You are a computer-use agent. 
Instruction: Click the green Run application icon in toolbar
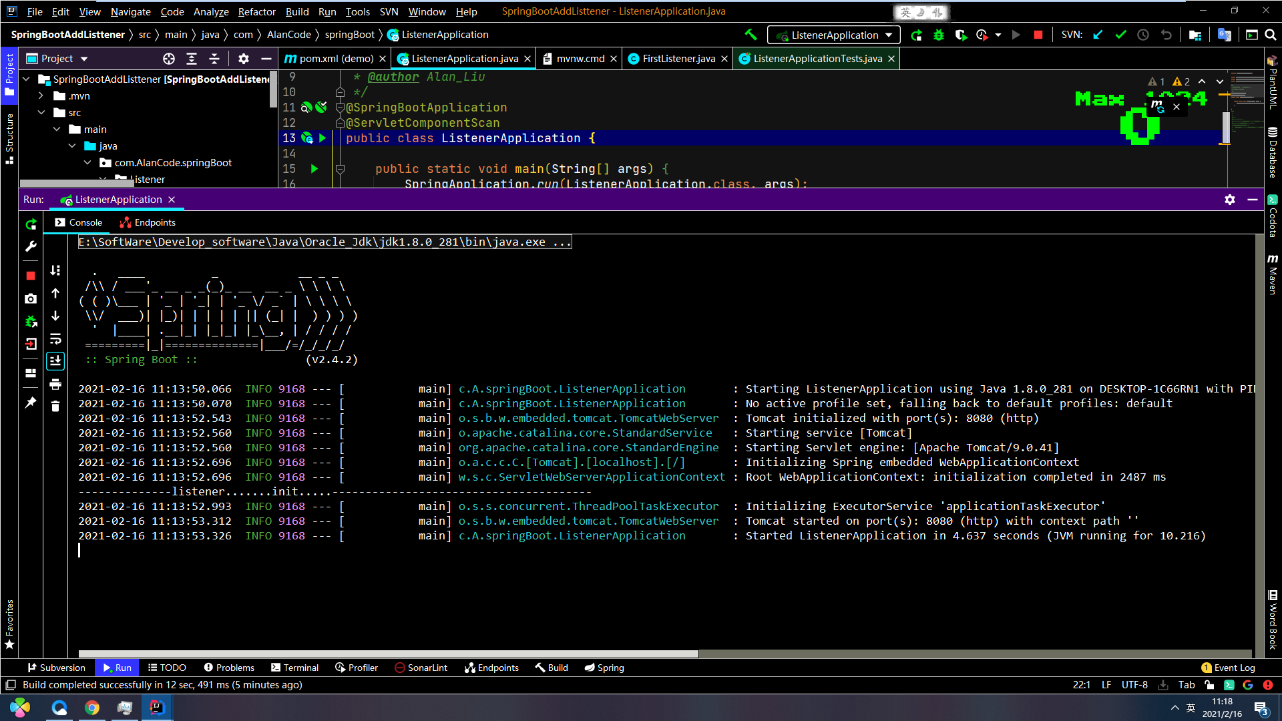pyautogui.click(x=916, y=35)
